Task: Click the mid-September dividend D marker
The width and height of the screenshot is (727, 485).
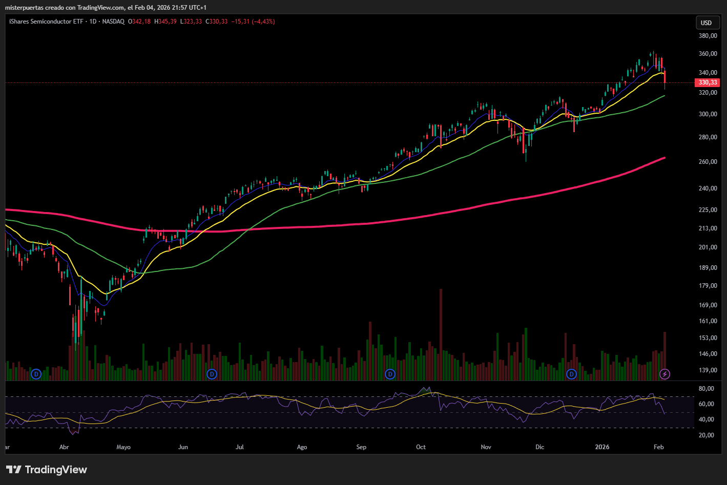Action: coord(390,374)
